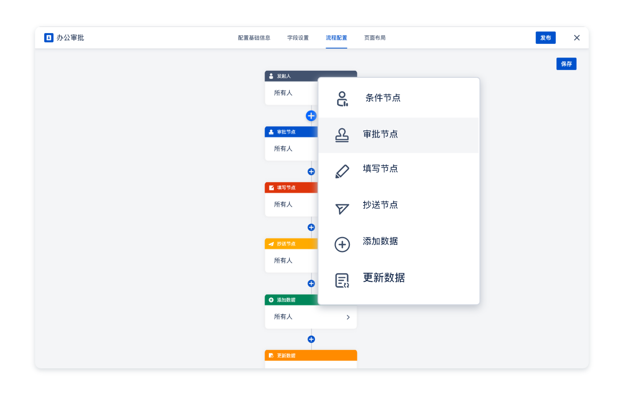This screenshot has width=621, height=398.
Task: Go to the 页面布局 tab
Action: [x=375, y=38]
